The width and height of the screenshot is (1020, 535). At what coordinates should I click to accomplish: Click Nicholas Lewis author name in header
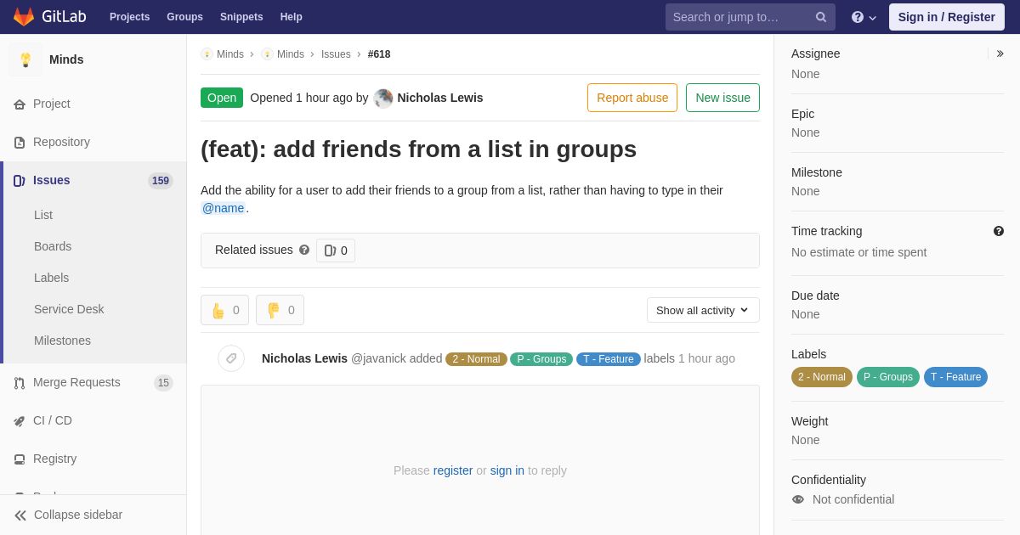coord(440,98)
